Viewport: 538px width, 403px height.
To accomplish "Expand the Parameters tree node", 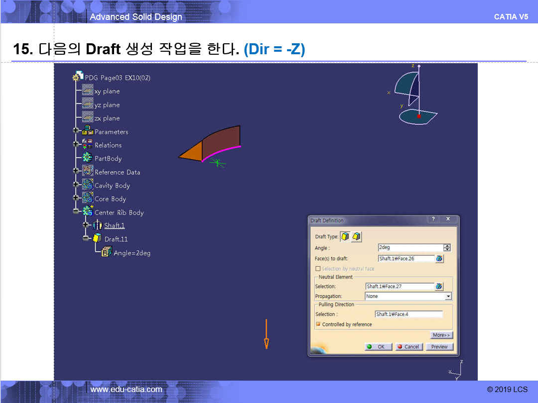I will 76,131.
